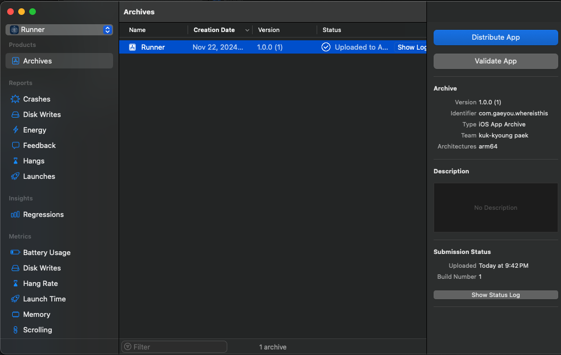Click the 1.0.0 (1) version cell

(270, 47)
